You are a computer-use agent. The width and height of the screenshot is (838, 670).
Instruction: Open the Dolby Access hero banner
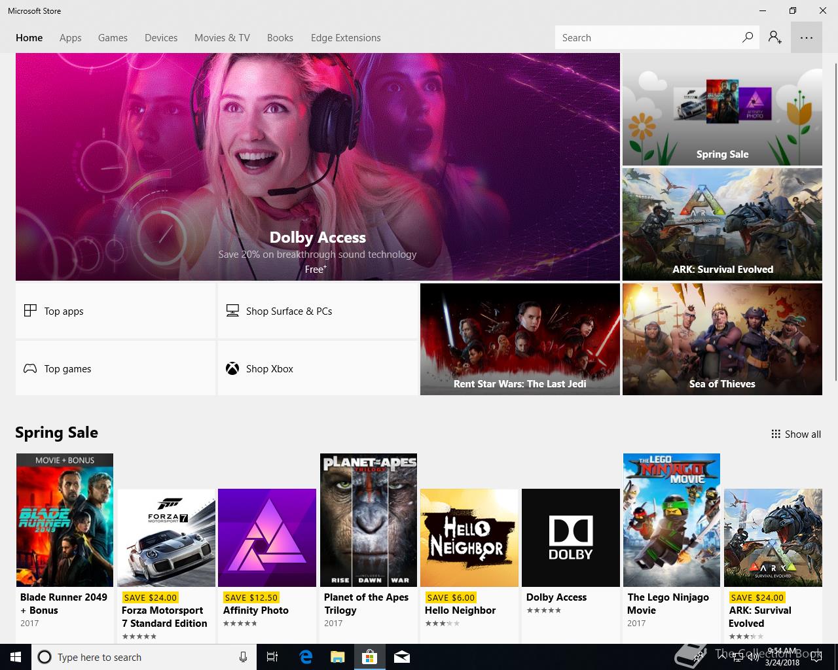[x=318, y=167]
